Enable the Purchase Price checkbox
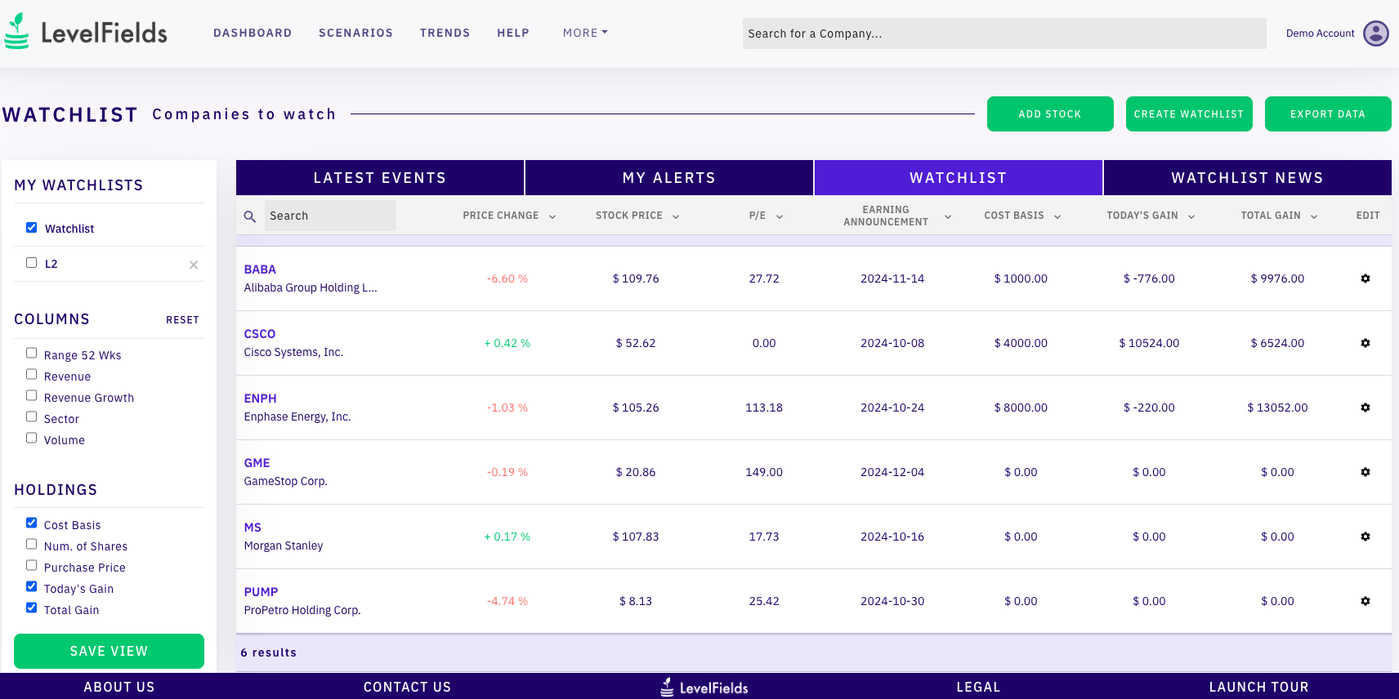The image size is (1399, 699). (x=31, y=565)
